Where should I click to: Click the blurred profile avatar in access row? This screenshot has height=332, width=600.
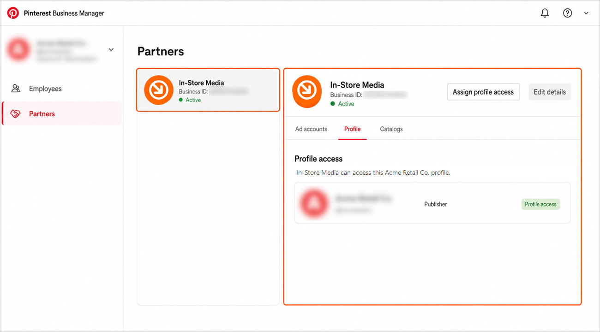click(313, 203)
